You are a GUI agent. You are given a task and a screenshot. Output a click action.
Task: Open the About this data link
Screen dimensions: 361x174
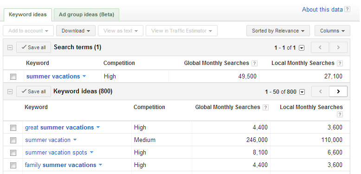click(322, 9)
